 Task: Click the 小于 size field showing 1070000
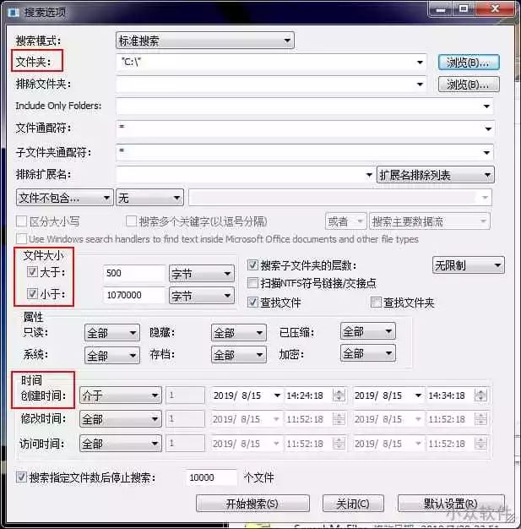point(134,295)
